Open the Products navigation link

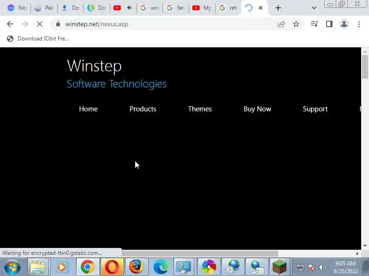(x=143, y=109)
